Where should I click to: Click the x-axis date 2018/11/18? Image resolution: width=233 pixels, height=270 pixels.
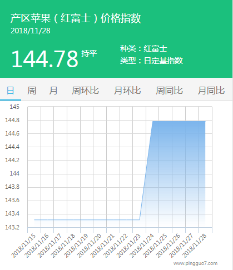[63, 246]
